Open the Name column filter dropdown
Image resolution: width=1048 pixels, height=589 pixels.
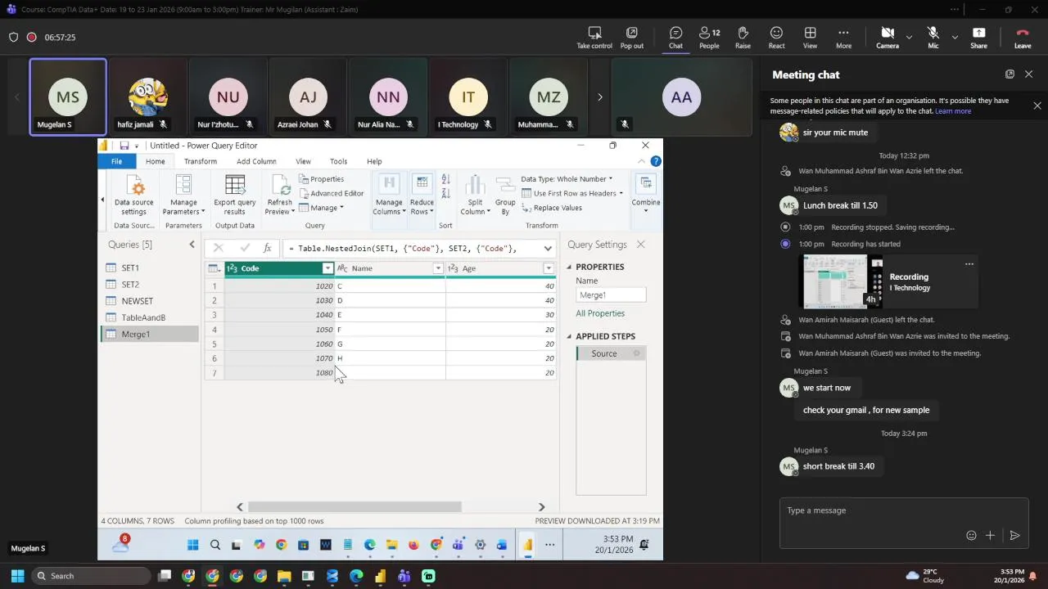point(438,268)
